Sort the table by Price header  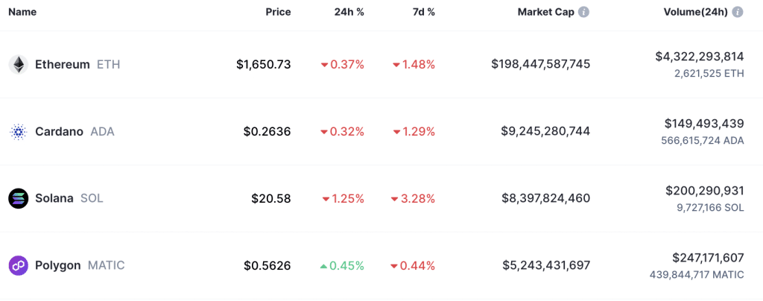[278, 13]
